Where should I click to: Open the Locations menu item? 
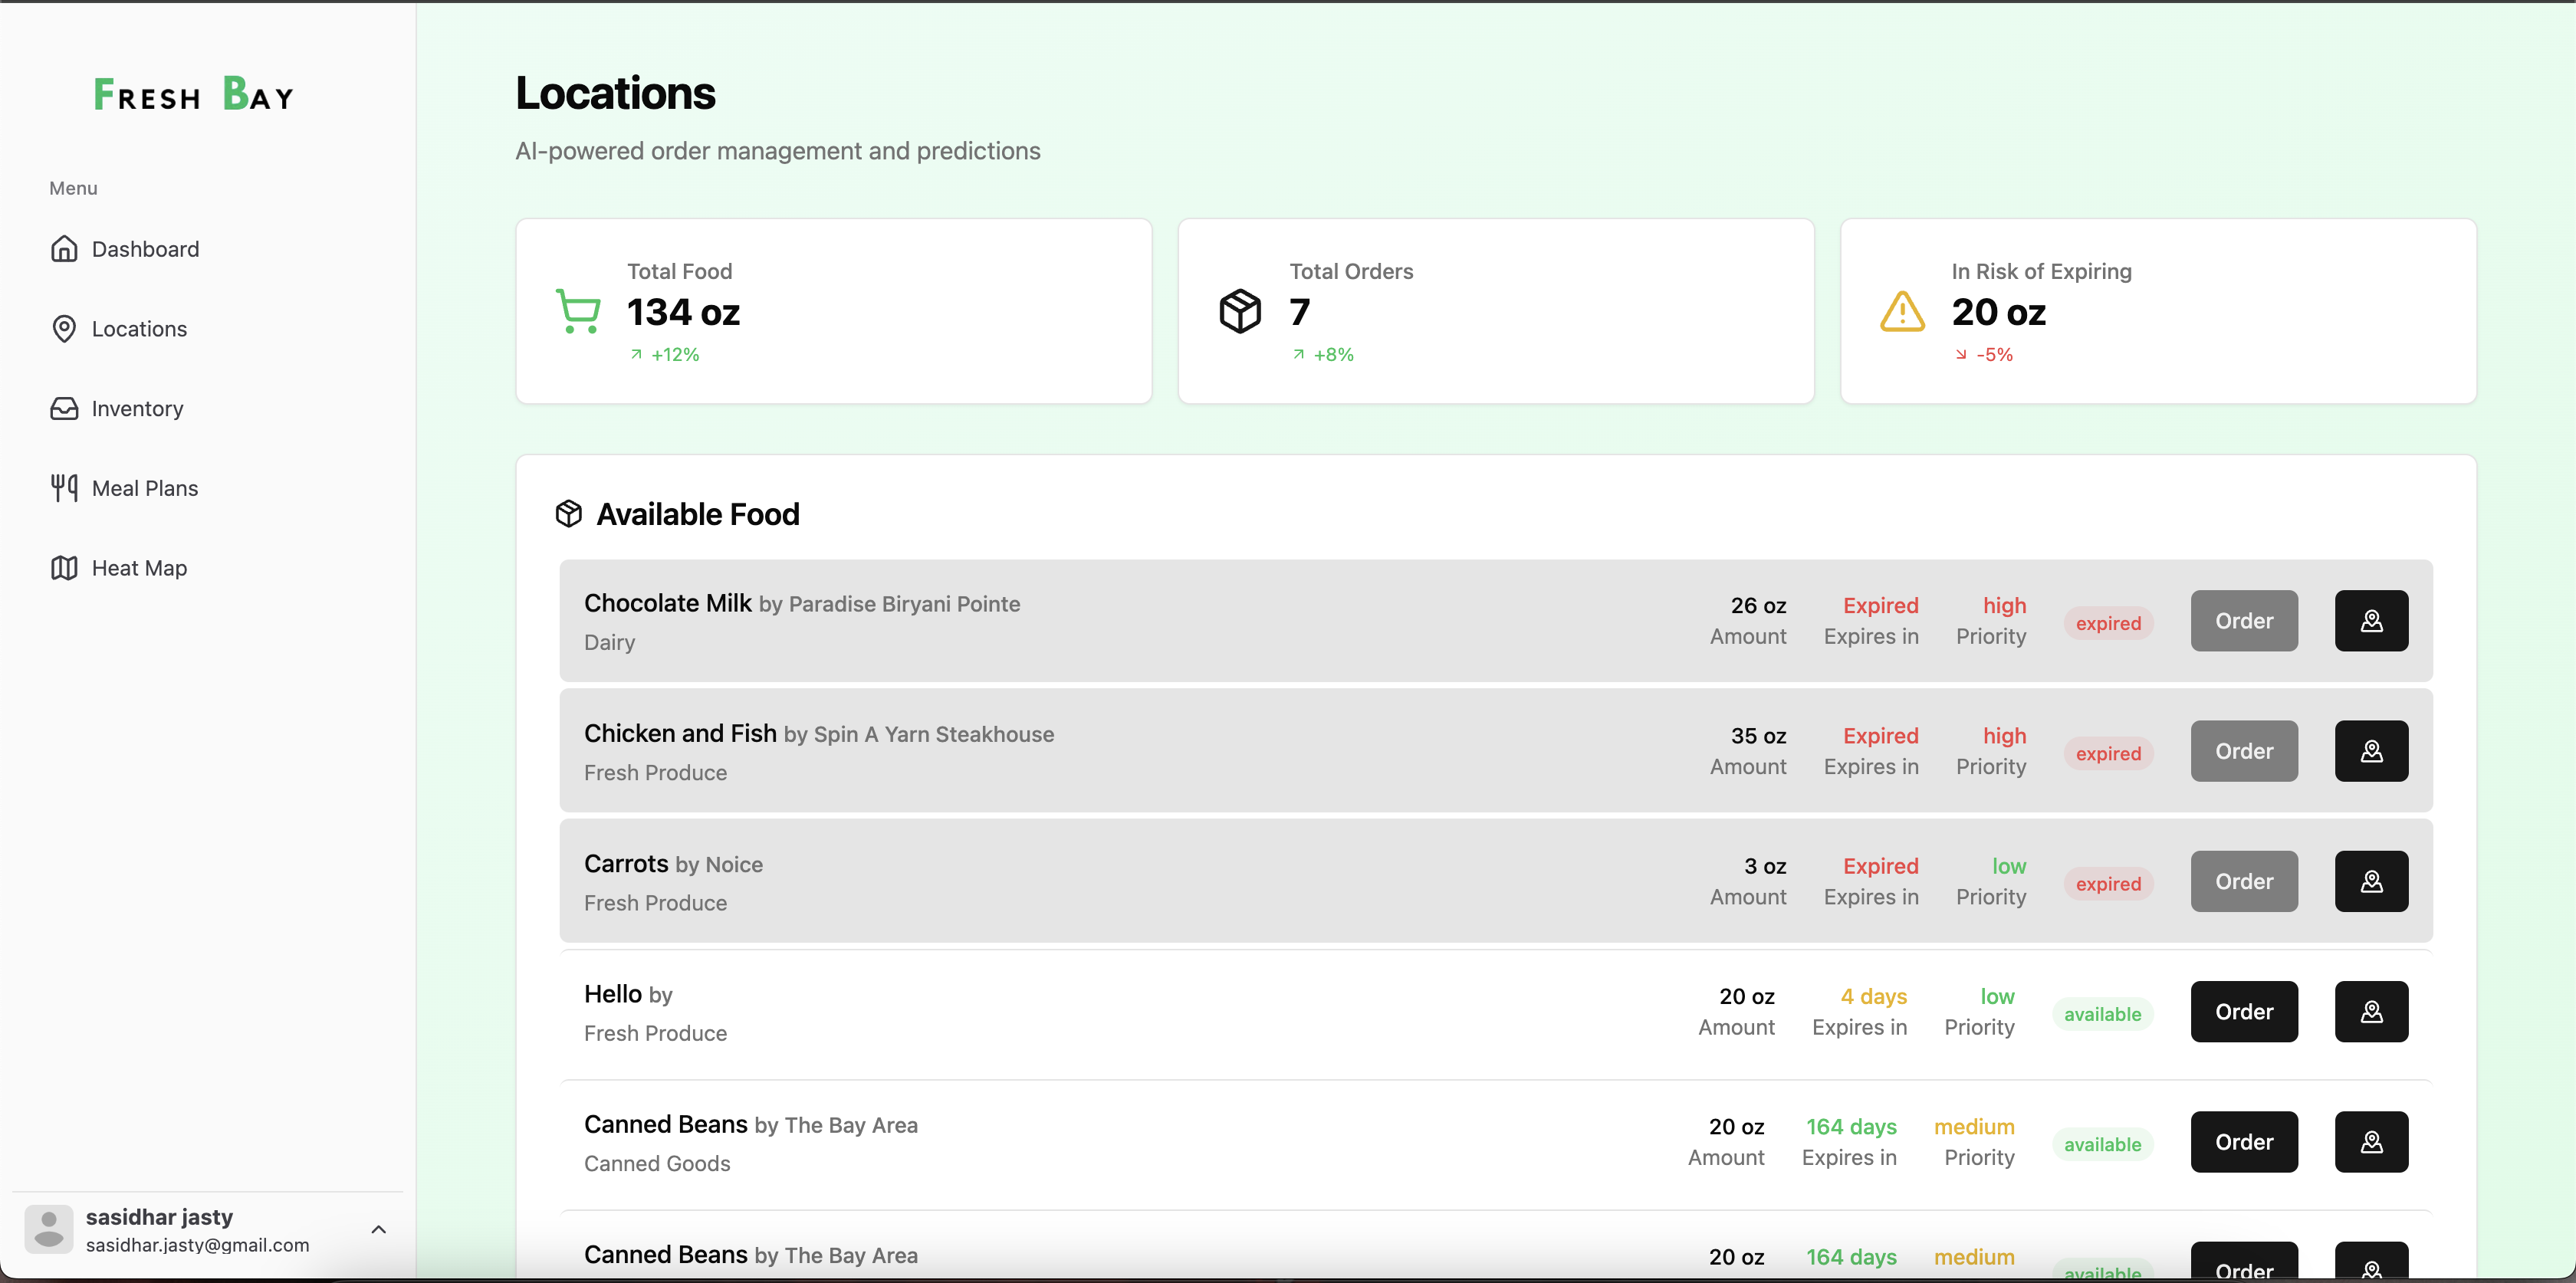coord(139,329)
